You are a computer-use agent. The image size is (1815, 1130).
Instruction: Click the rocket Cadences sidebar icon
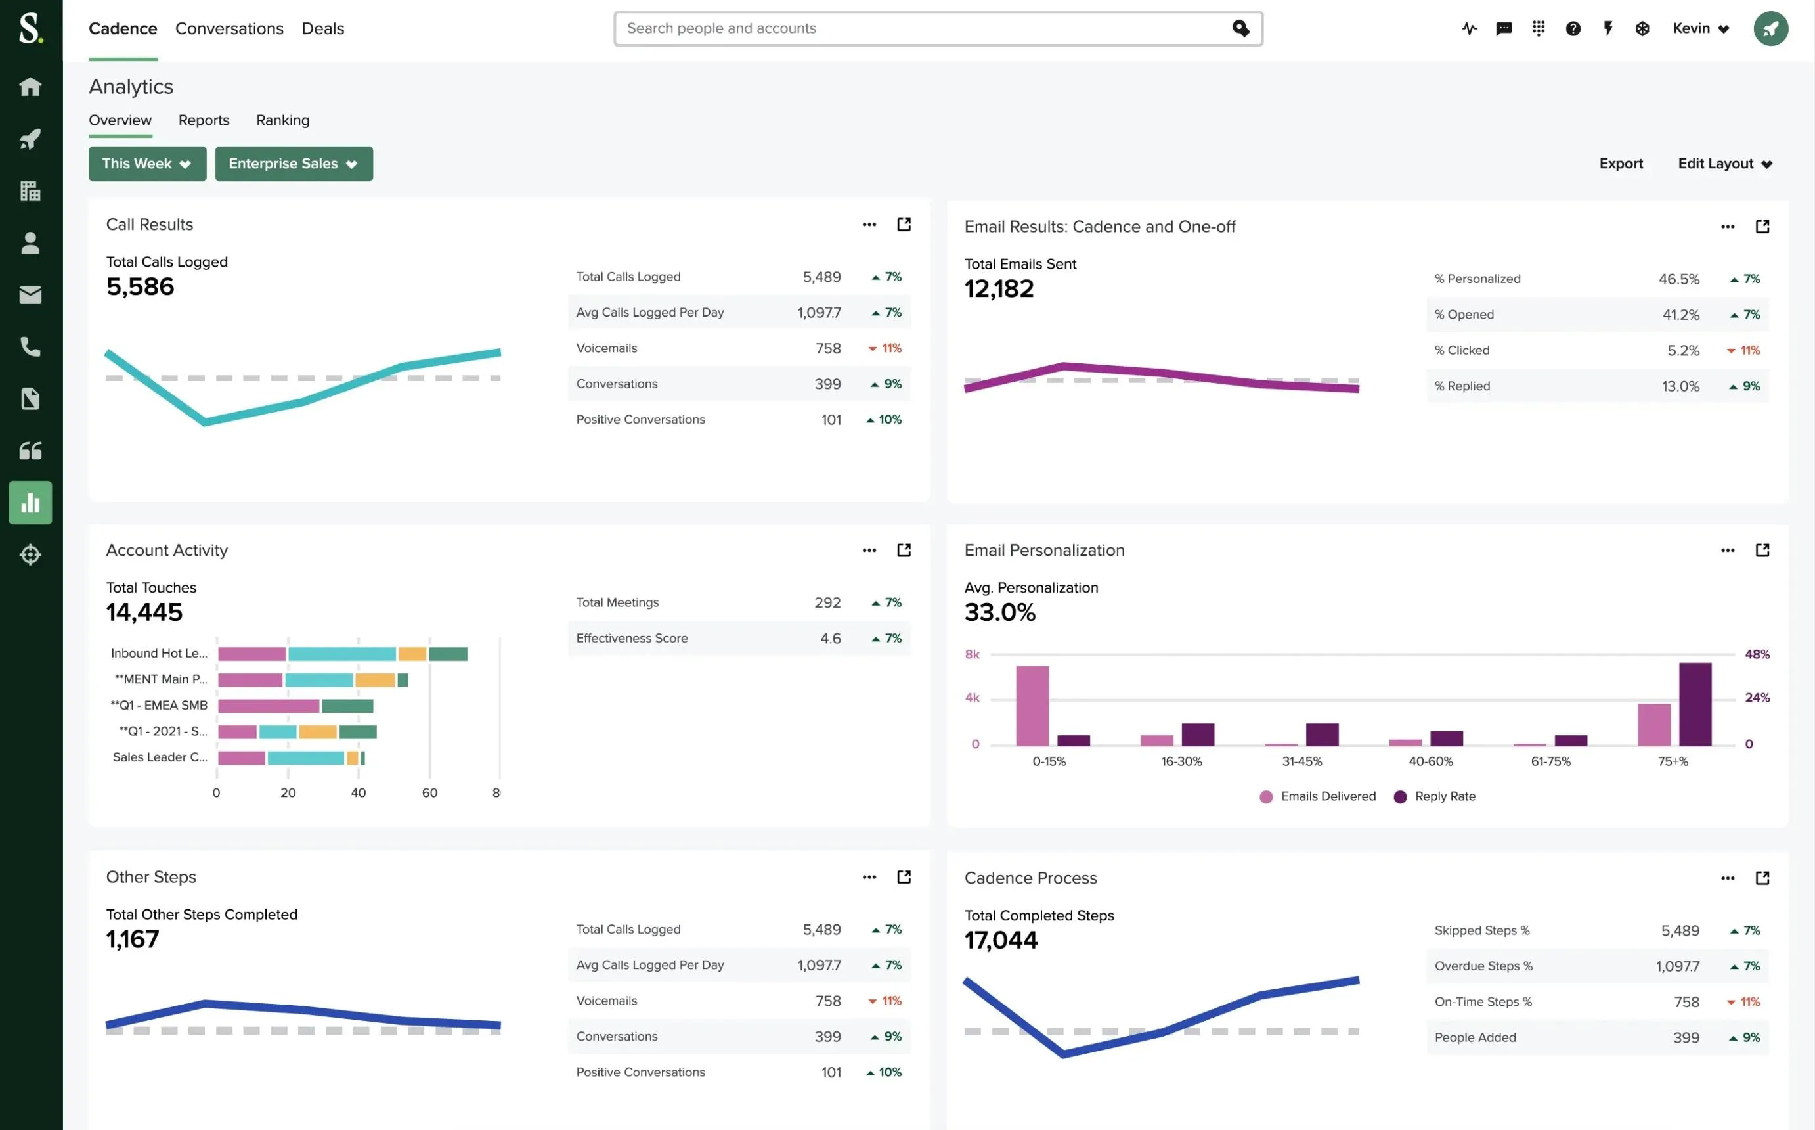30,139
